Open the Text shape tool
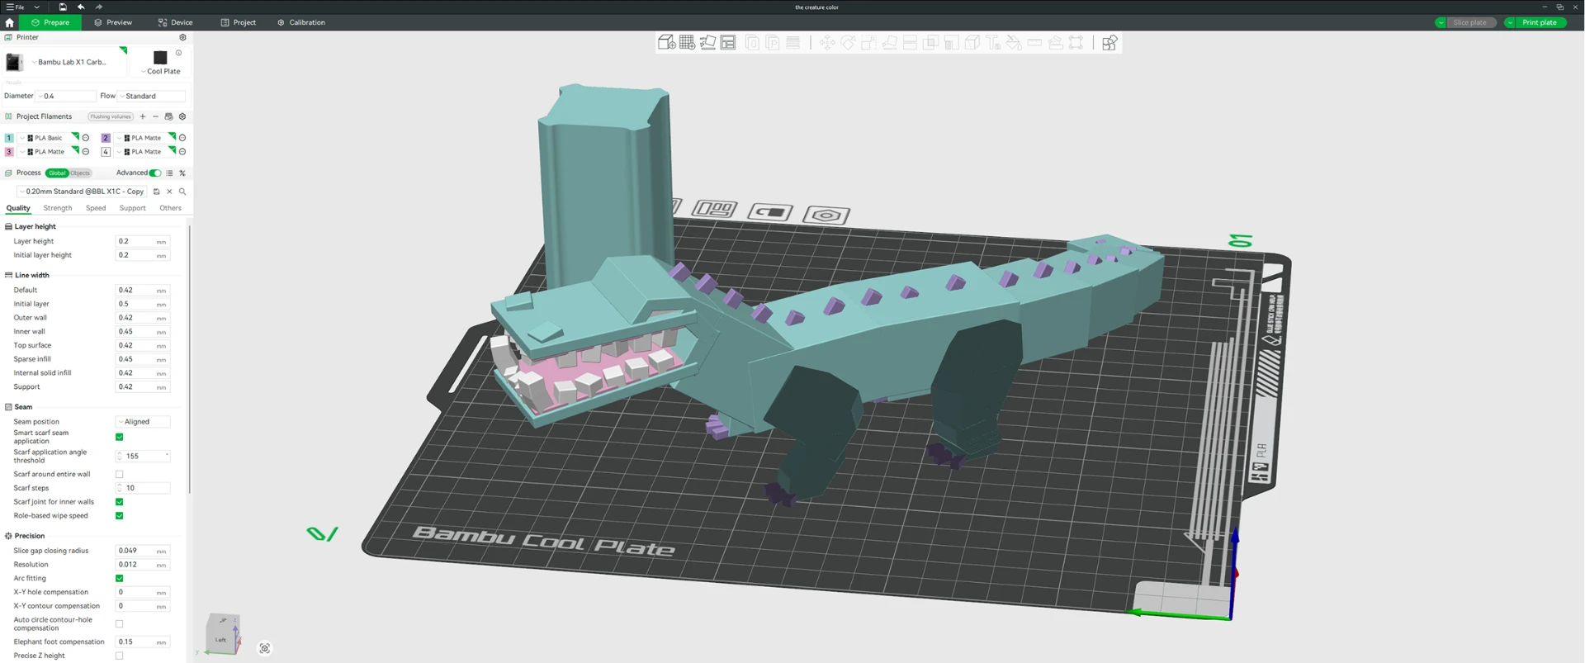 [x=993, y=42]
